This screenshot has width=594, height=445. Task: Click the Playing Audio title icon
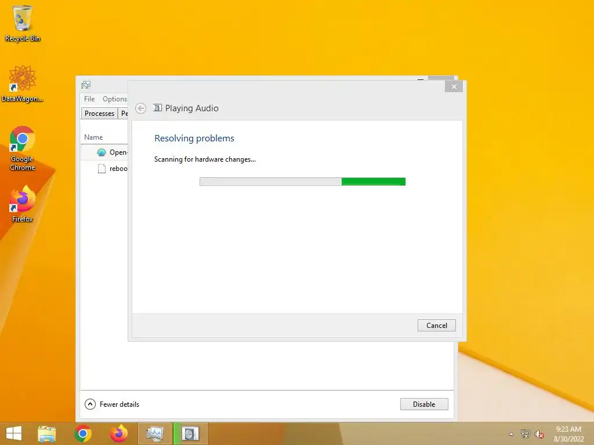pos(158,108)
